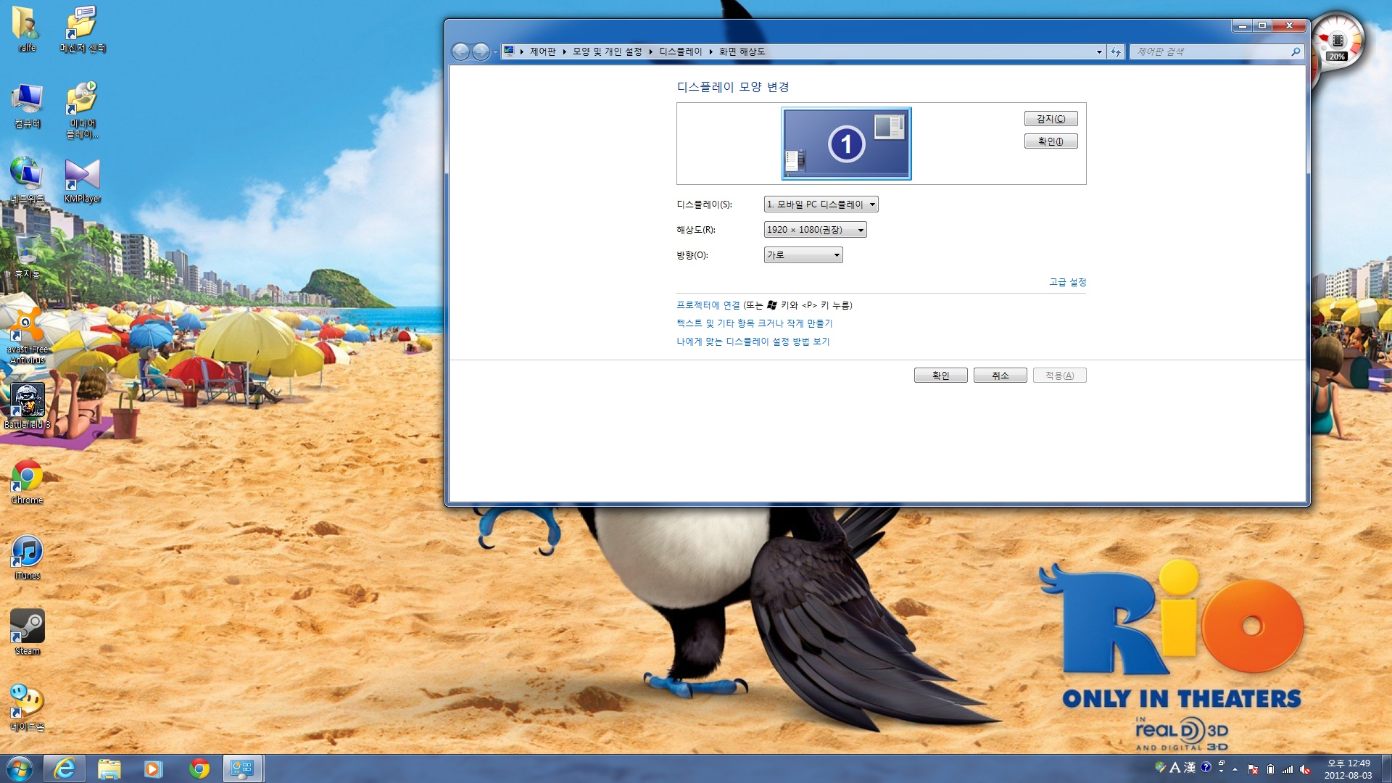Click the 디스플레이 breadcrumb

(x=680, y=51)
